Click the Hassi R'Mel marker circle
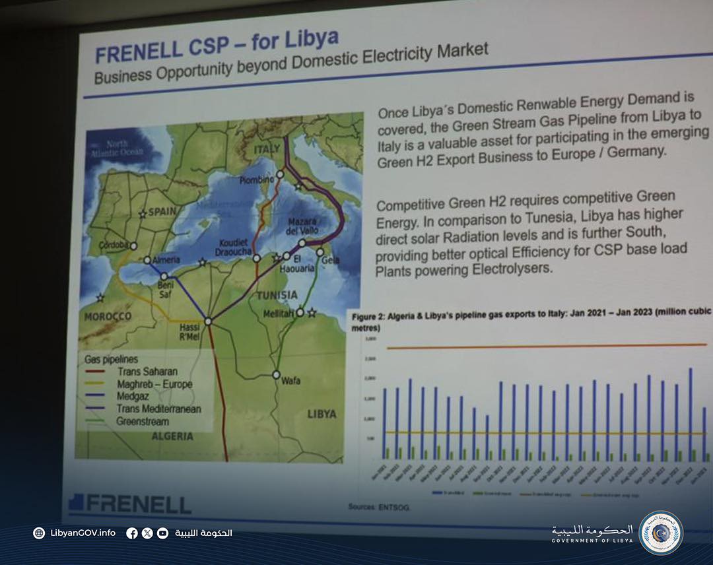Image resolution: width=713 pixels, height=565 pixels. coord(208,321)
